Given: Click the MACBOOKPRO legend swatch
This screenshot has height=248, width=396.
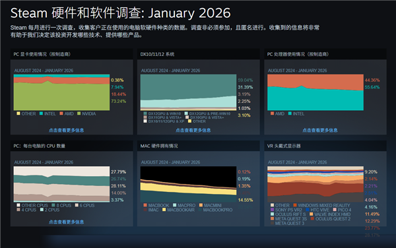Looking at the screenshot, I should [200, 210].
